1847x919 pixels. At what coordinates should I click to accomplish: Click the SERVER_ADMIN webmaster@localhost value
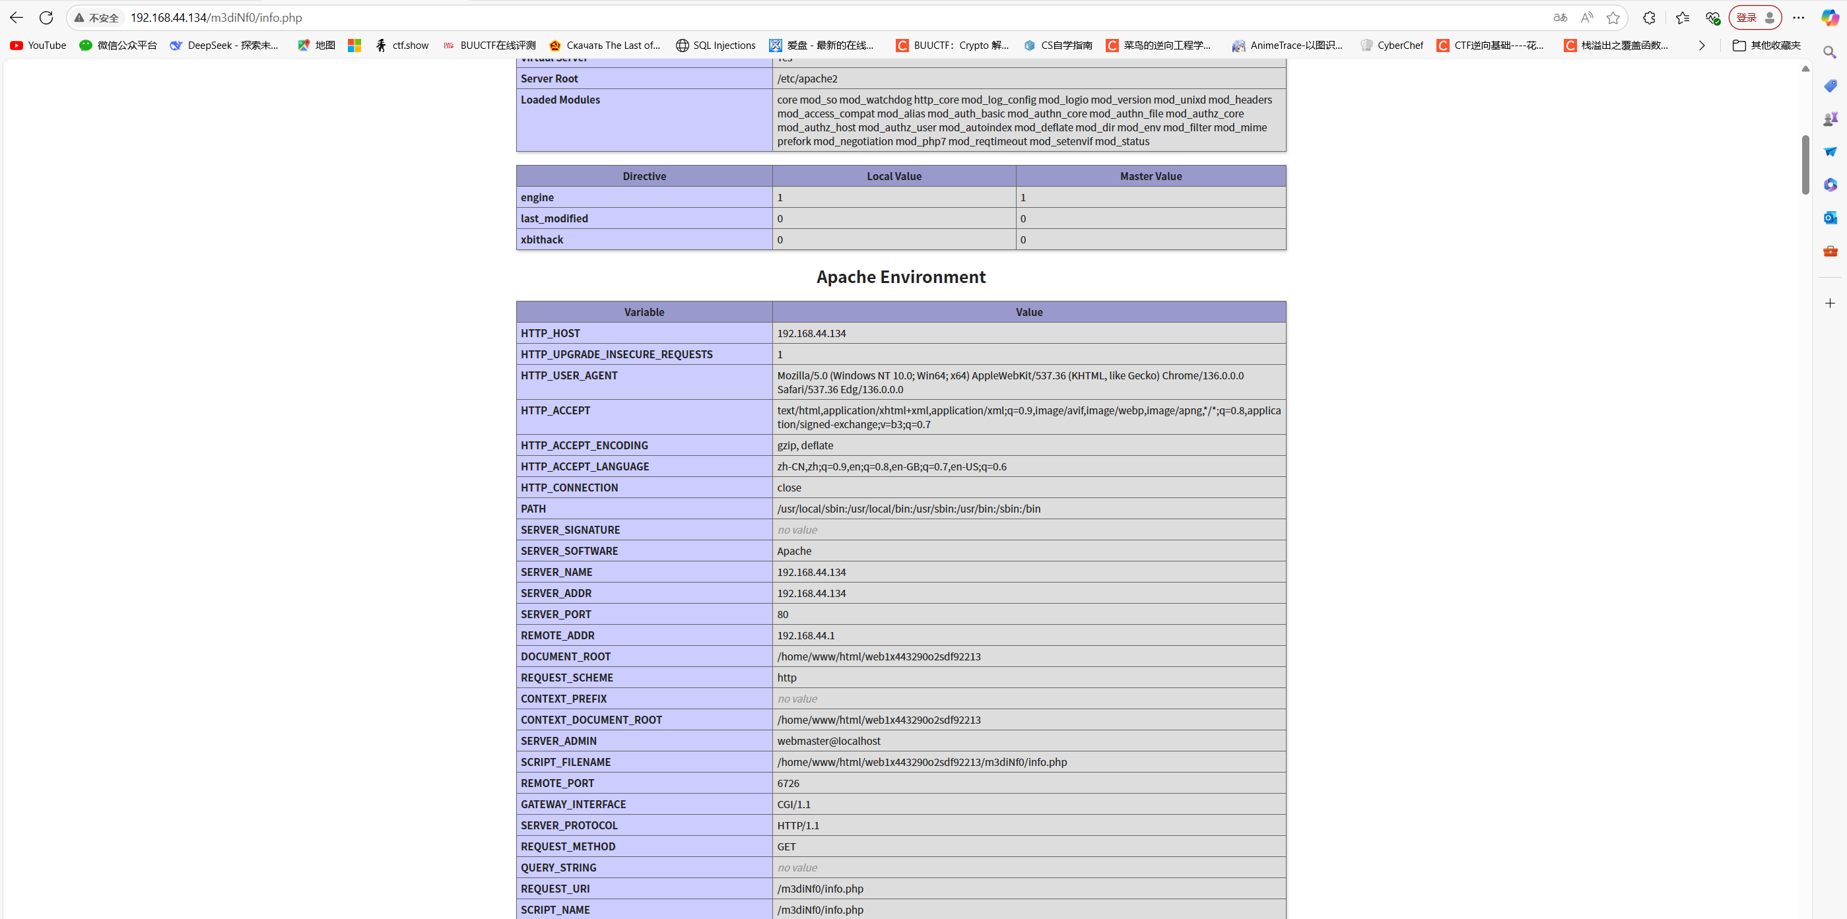[828, 740]
